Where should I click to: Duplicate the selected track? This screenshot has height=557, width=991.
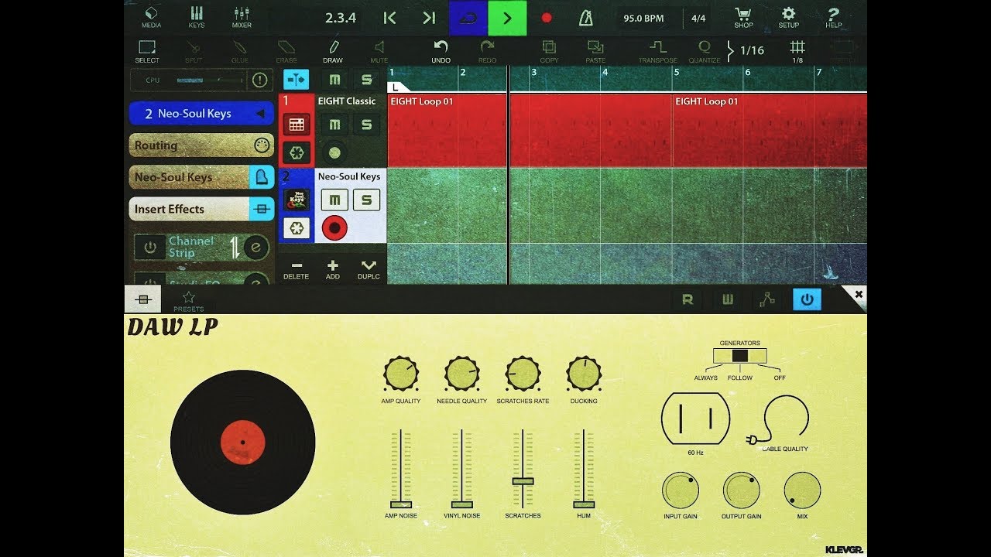point(369,269)
